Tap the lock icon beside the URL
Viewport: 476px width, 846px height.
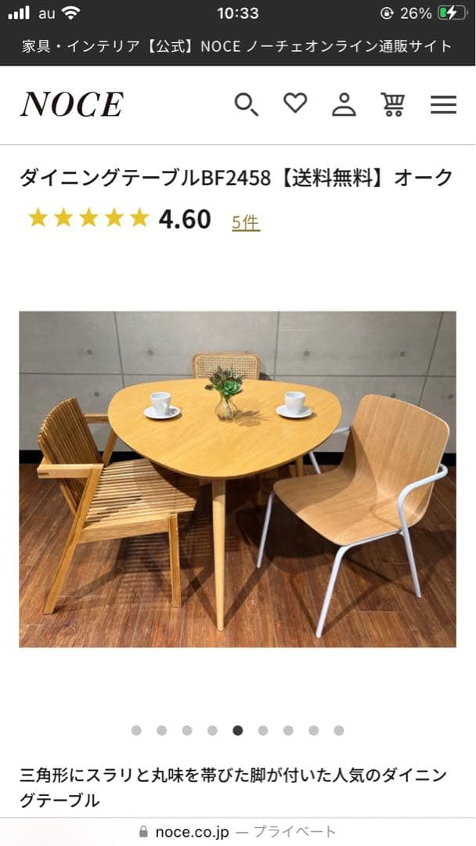click(x=143, y=831)
